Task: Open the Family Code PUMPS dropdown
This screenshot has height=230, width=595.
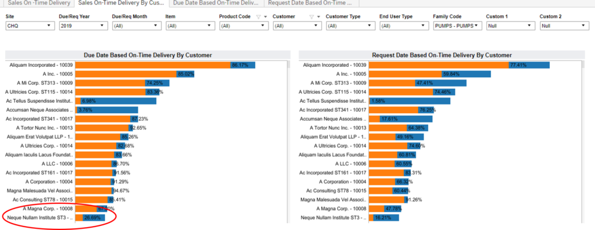Action: (x=457, y=26)
